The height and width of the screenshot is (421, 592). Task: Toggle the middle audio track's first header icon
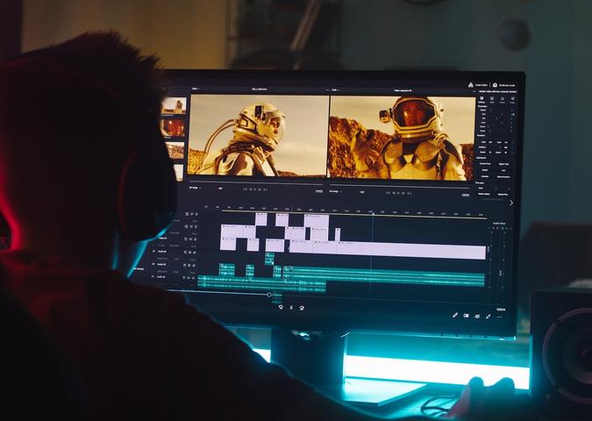point(185,265)
